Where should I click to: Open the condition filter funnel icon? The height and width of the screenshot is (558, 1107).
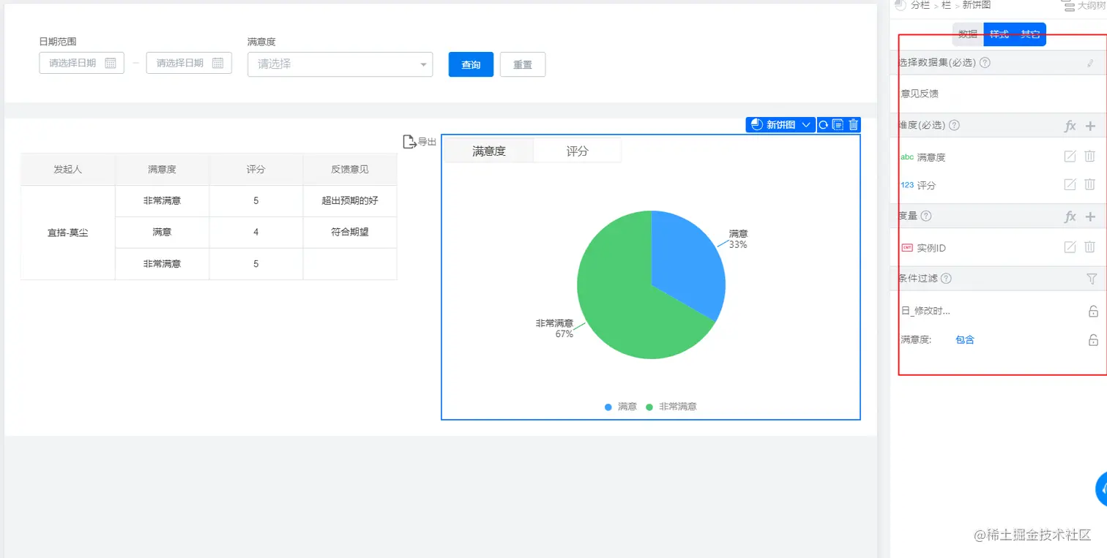[x=1092, y=279]
